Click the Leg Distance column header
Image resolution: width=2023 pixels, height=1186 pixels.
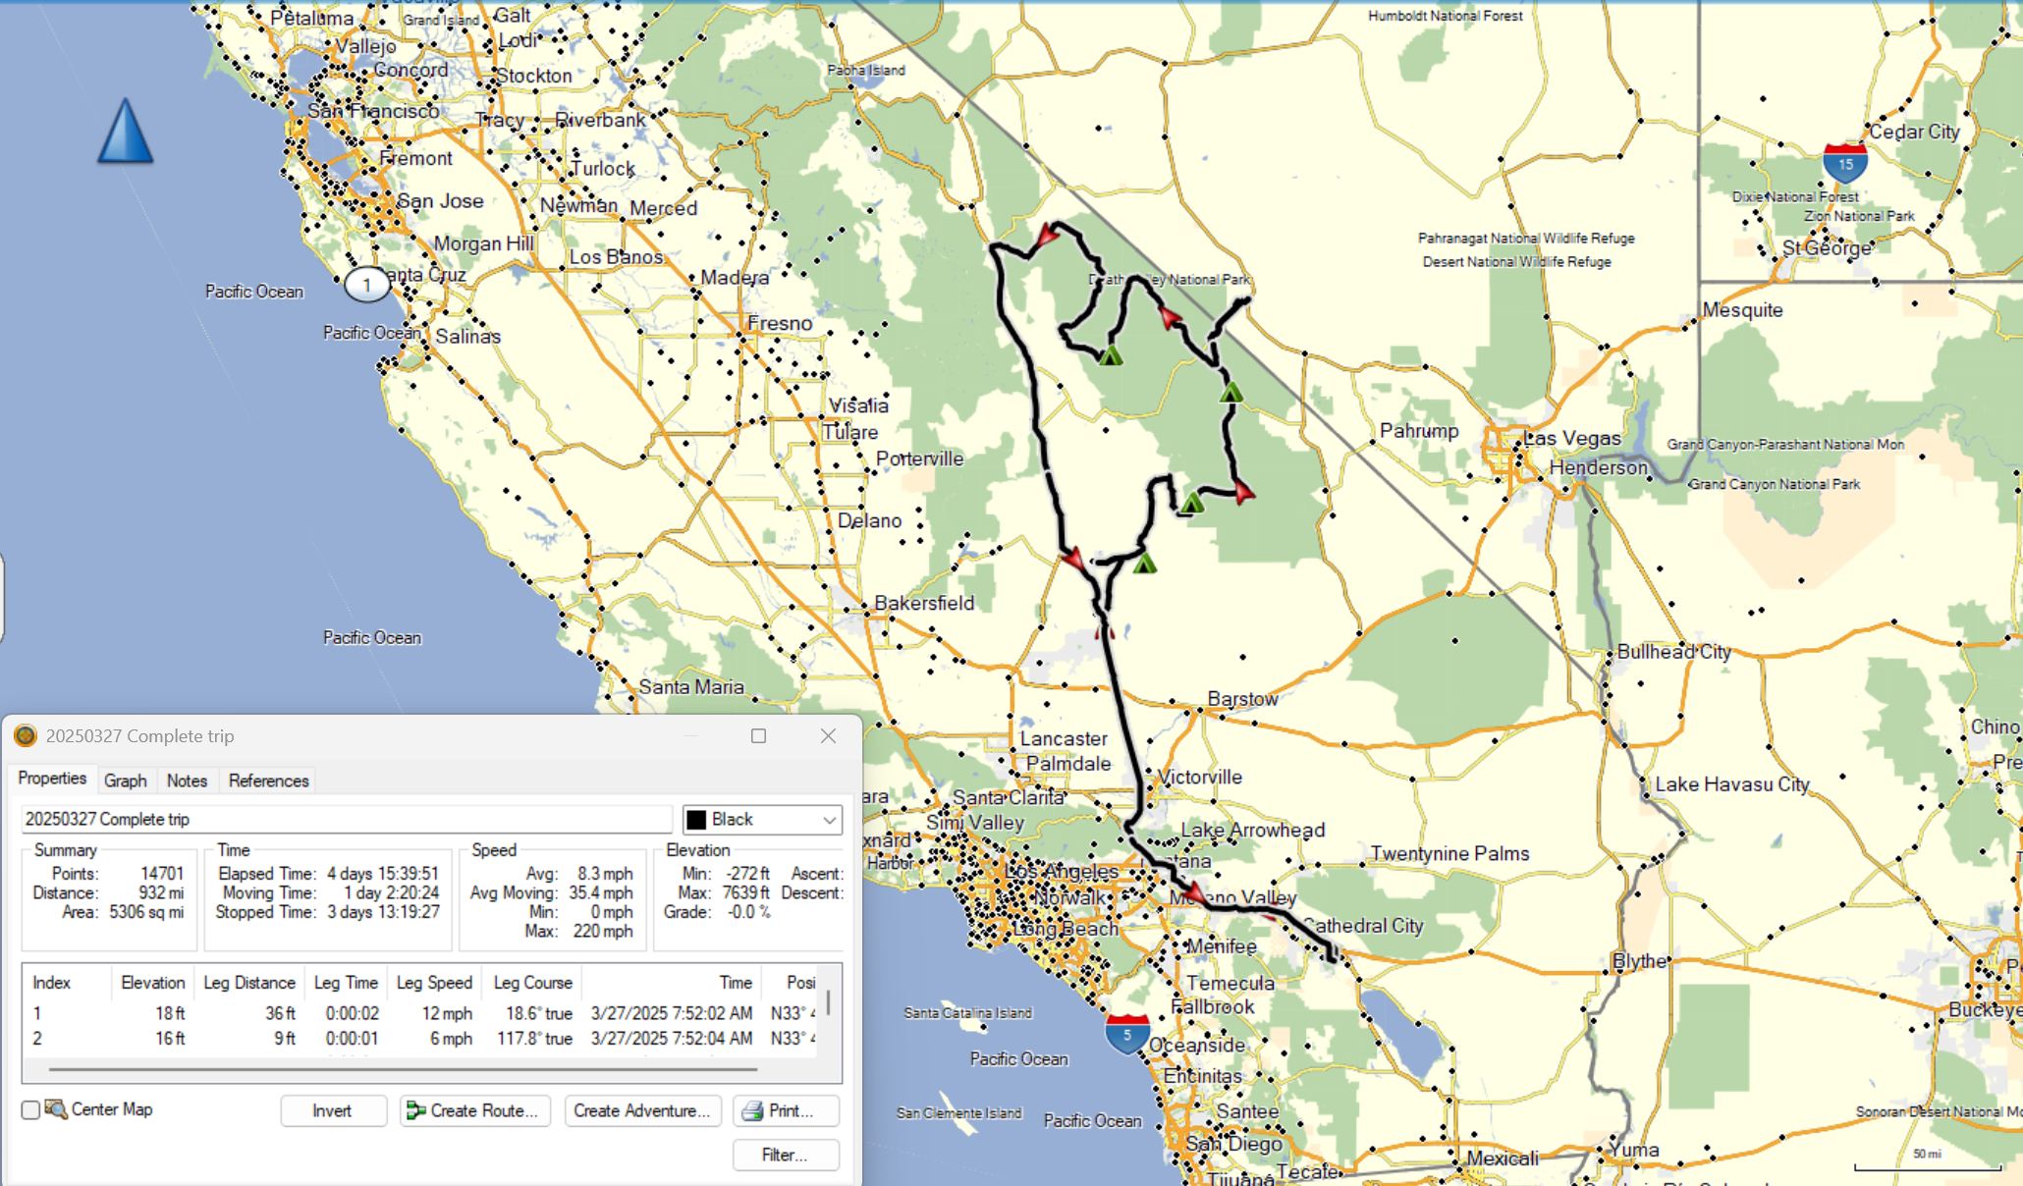(248, 982)
